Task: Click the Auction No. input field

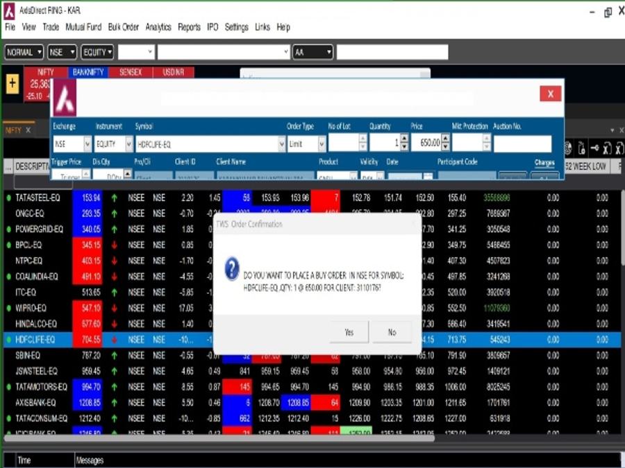Action: click(x=522, y=144)
